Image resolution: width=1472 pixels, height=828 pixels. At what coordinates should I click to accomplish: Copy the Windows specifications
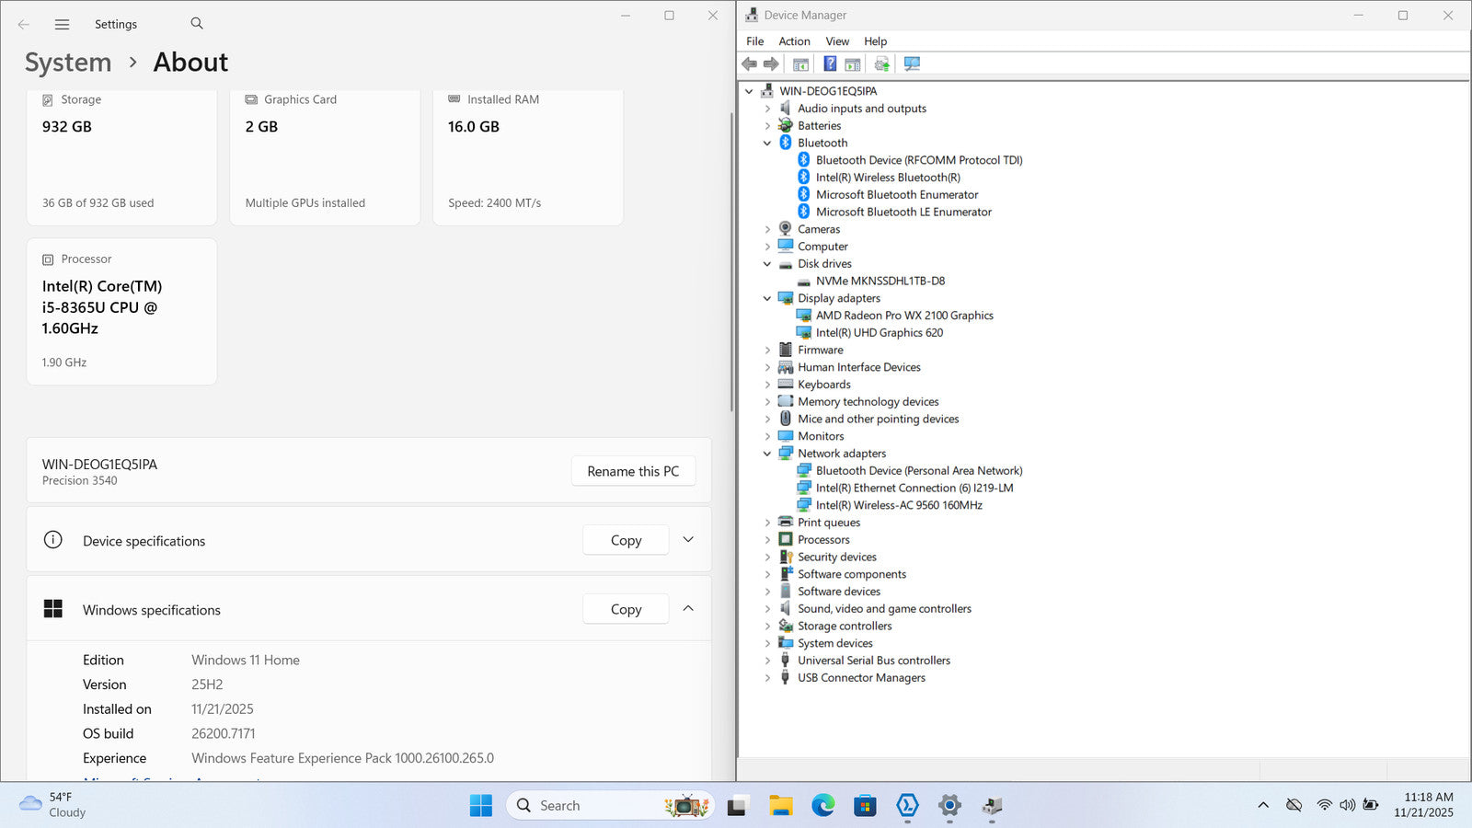626,609
